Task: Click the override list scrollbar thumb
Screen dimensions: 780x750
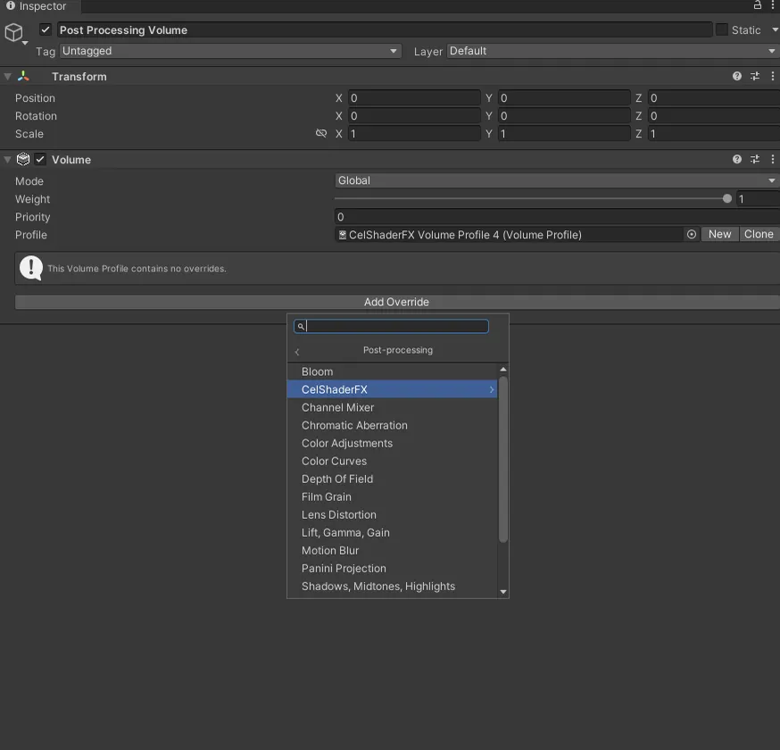Action: [x=503, y=459]
